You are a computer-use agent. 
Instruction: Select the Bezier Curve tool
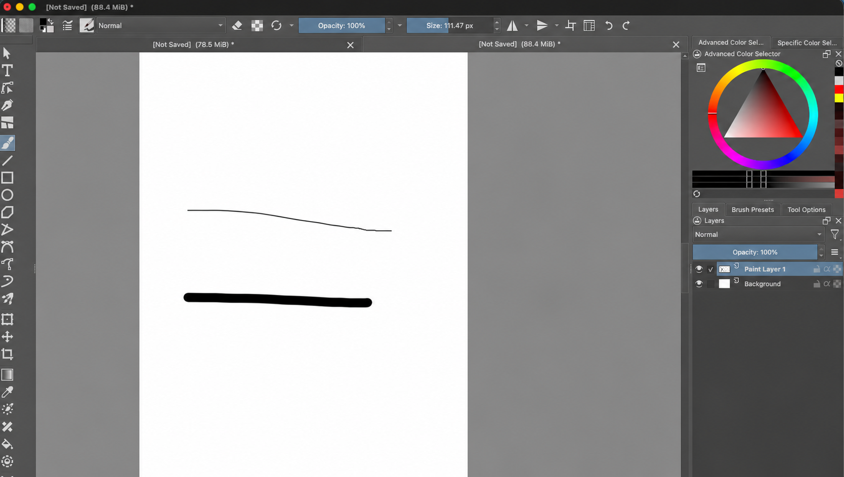tap(8, 247)
